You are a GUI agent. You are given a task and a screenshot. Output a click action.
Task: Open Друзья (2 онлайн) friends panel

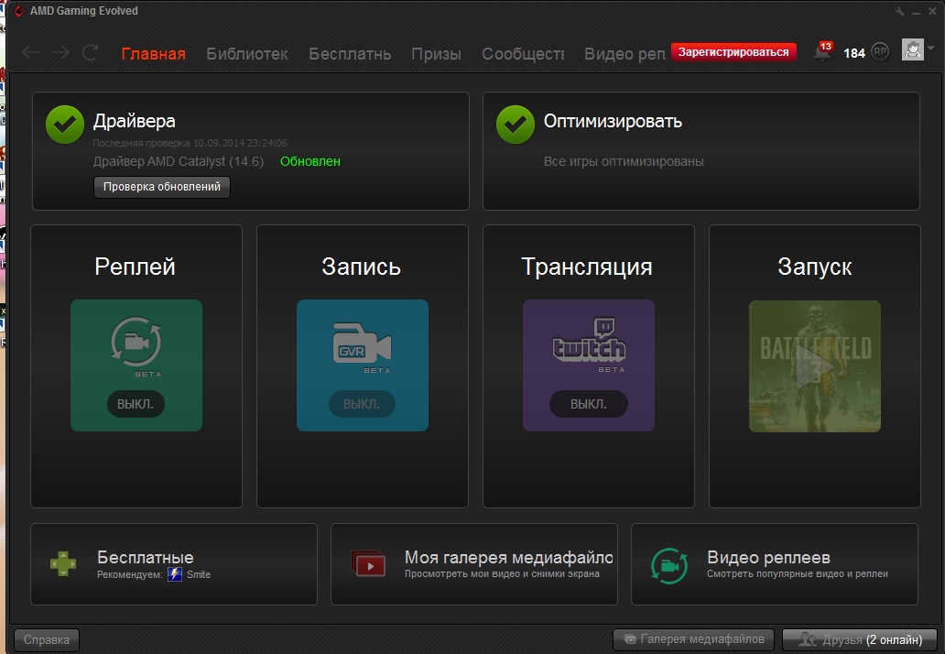860,639
